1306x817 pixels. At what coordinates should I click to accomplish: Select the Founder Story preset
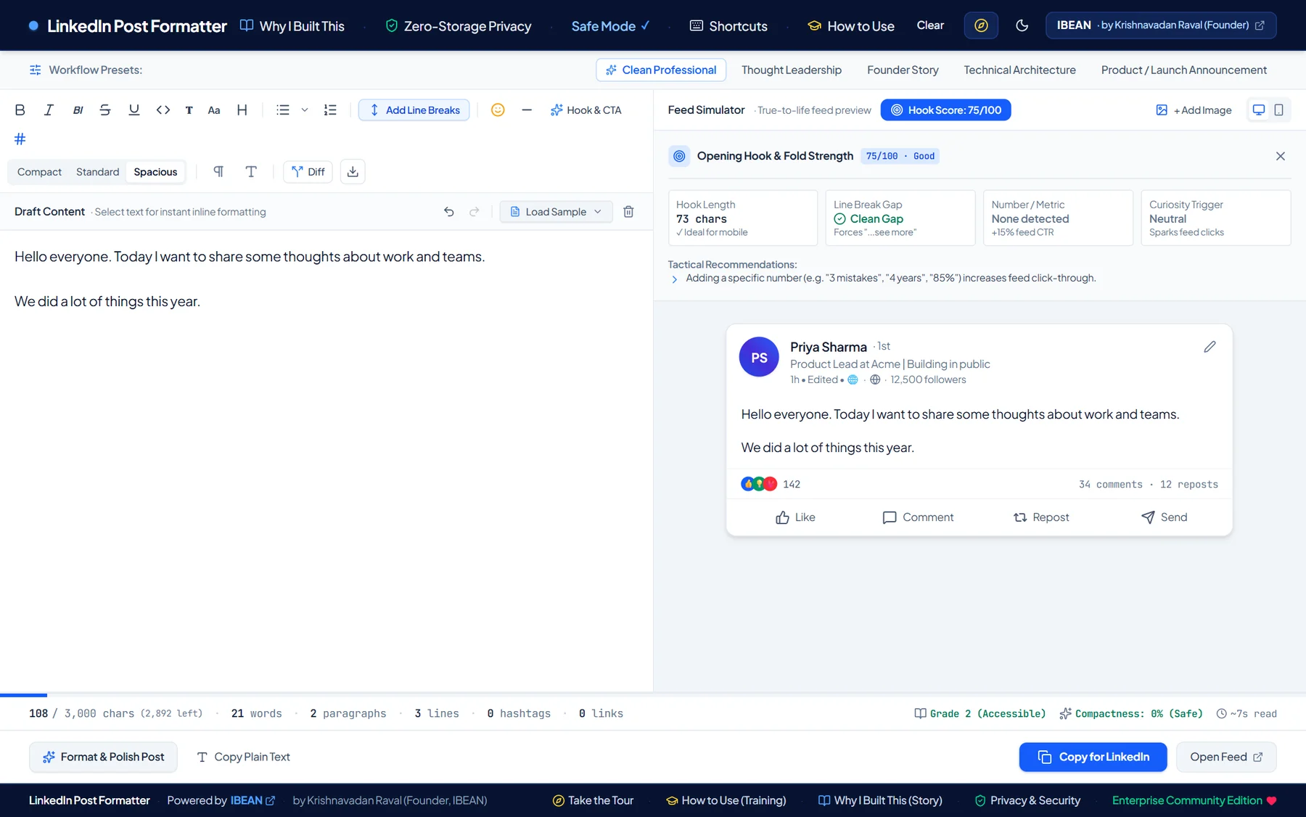[903, 70]
